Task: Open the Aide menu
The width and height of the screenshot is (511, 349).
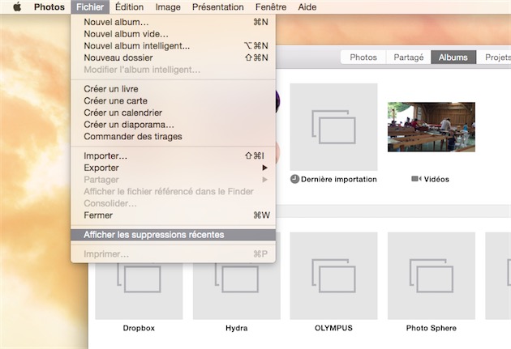Action: [307, 6]
